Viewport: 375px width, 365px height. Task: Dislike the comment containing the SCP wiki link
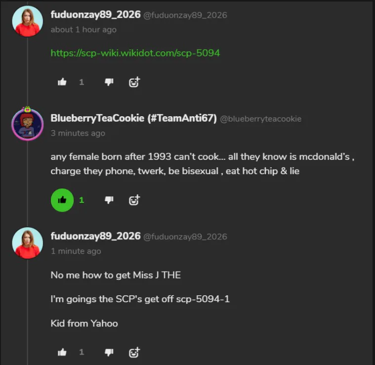pos(109,82)
